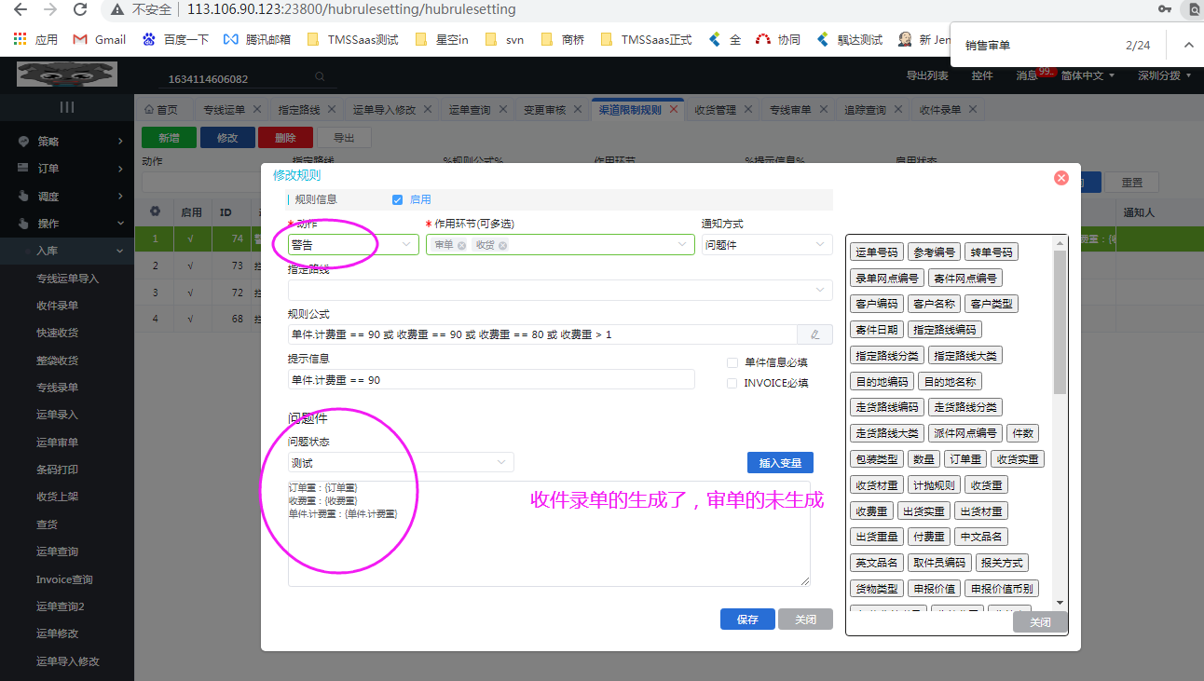Click the browser back arrow
Image resolution: width=1204 pixels, height=681 pixels.
click(21, 9)
